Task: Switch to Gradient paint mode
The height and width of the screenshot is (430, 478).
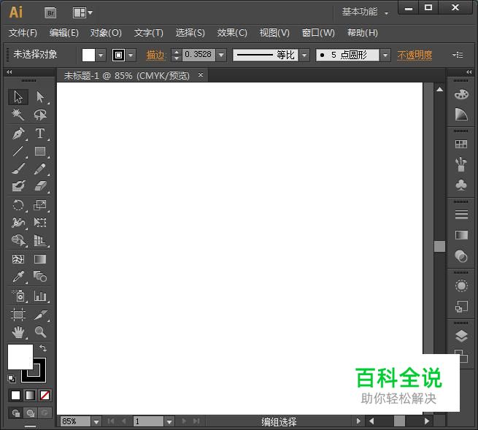Action: (30, 395)
